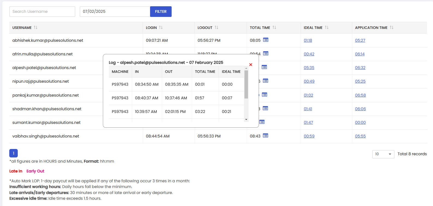Open the date field showing 07/02/2025
Viewport: 433px width, 206px height.
point(115,11)
